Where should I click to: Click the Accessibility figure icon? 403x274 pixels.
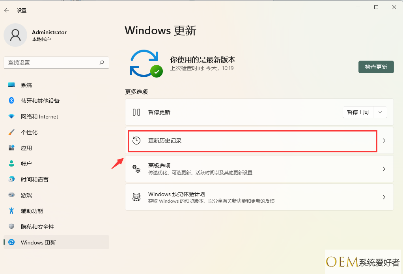pyautogui.click(x=11, y=211)
